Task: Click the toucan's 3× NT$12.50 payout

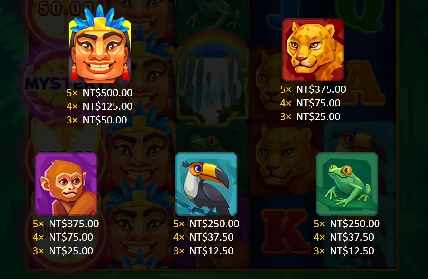Action: point(203,251)
